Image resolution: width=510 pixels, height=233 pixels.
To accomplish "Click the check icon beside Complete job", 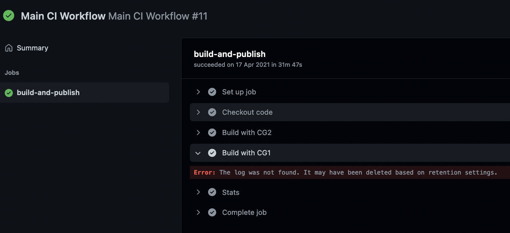I will 212,212.
